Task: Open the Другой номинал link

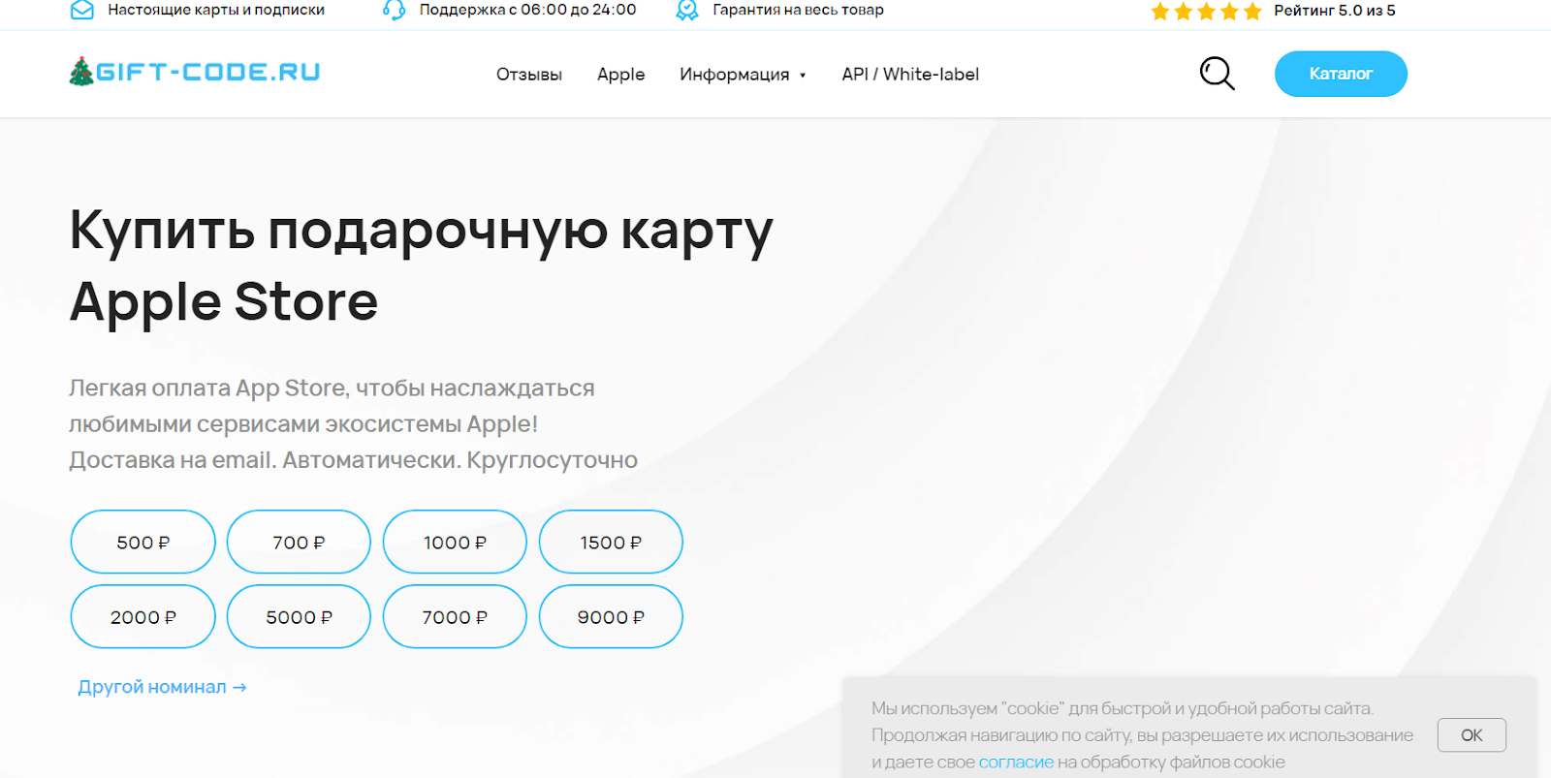Action: (162, 687)
